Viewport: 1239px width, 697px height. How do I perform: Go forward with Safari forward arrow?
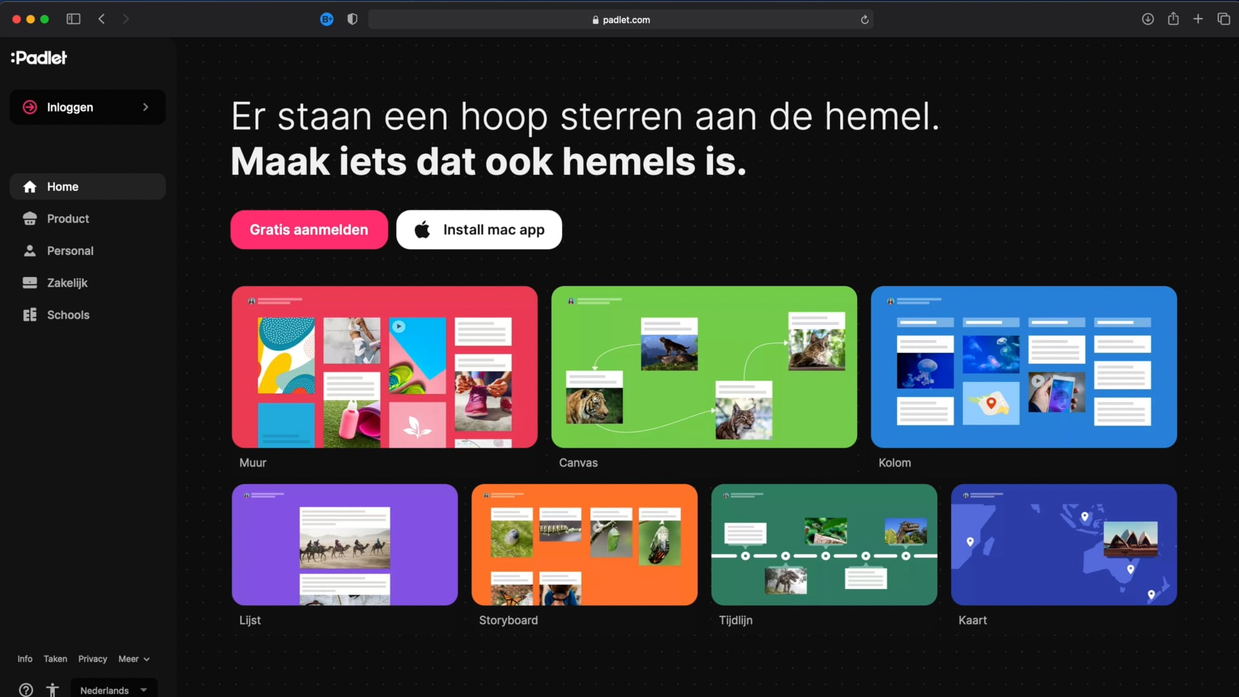tap(126, 19)
